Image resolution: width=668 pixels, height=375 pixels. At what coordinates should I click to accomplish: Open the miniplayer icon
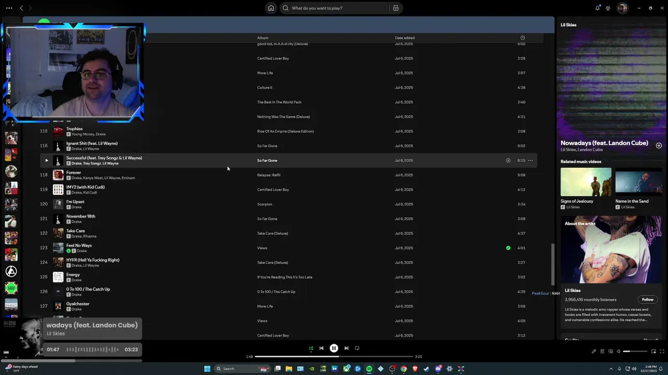coord(653,352)
